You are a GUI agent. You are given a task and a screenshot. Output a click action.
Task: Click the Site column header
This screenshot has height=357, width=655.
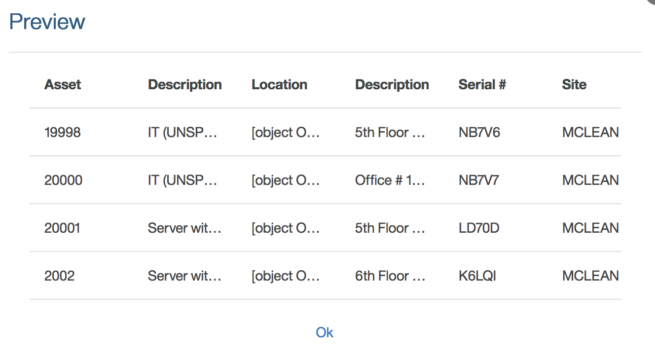click(x=574, y=85)
